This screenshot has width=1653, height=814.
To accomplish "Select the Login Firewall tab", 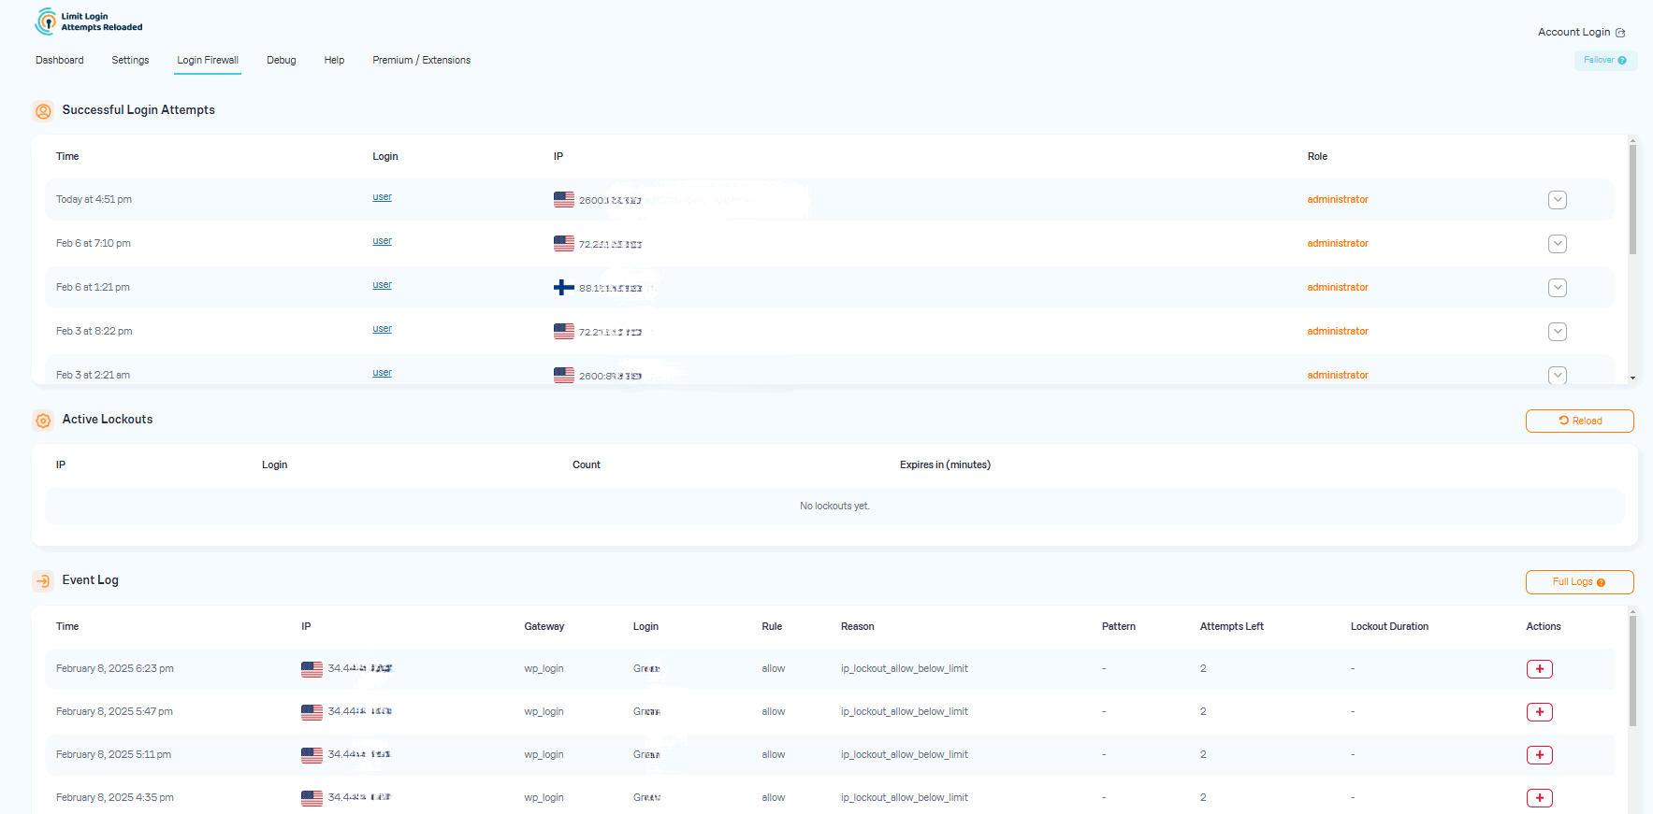I will click(x=208, y=61).
